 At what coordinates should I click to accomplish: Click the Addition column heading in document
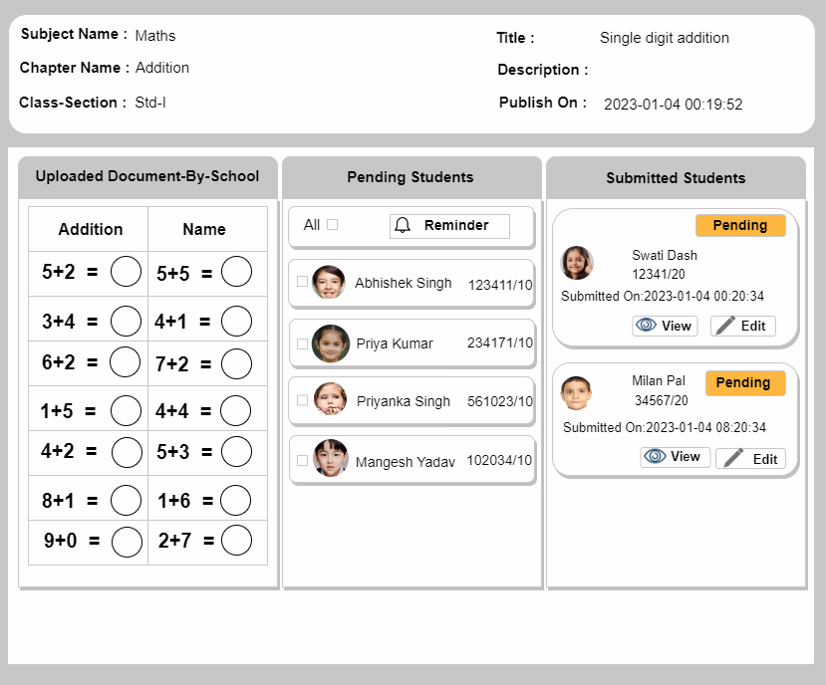[x=91, y=230]
